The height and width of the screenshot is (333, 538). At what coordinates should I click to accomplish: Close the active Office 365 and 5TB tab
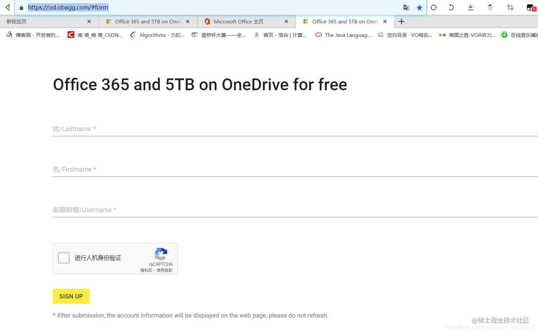click(x=385, y=22)
